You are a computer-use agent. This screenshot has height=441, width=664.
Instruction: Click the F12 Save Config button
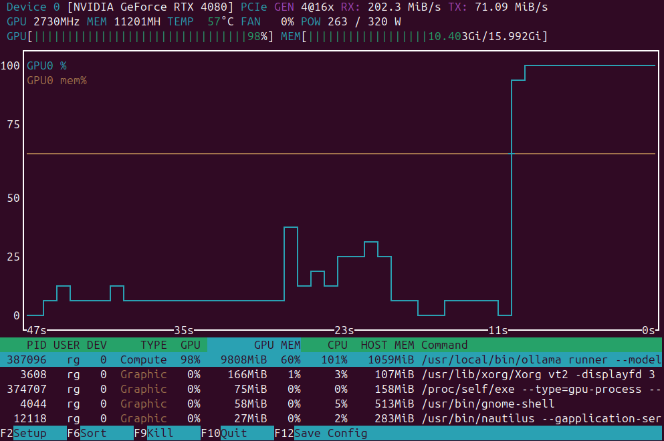[x=320, y=433]
